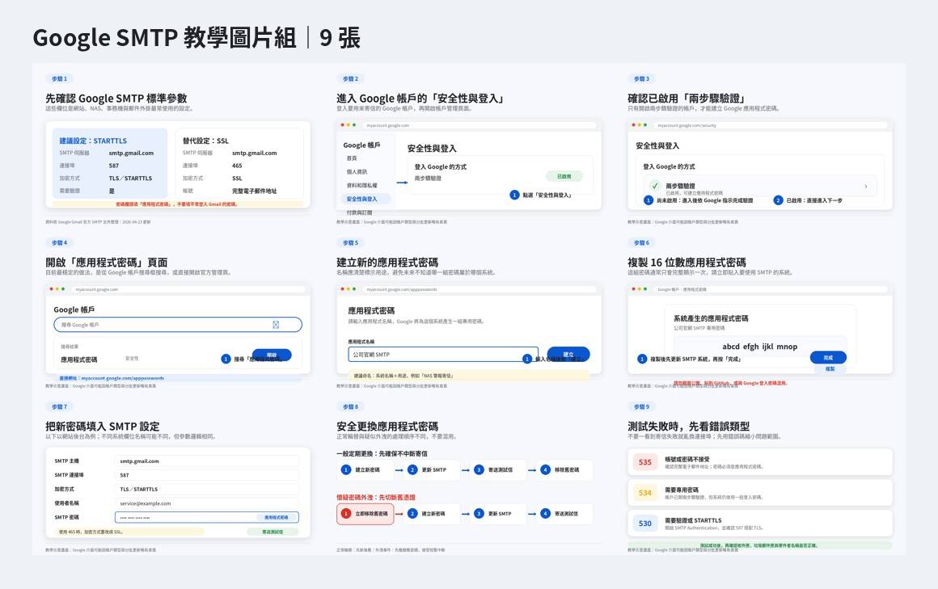Click the 步驟 3 badge
The image size is (938, 589).
tap(641, 79)
